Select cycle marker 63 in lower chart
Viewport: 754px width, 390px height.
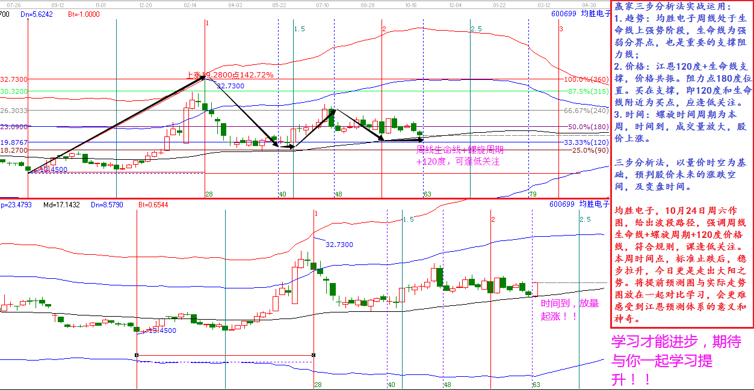click(536, 385)
